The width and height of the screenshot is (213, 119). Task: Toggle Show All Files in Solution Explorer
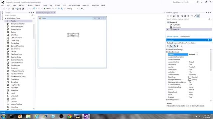(188, 16)
